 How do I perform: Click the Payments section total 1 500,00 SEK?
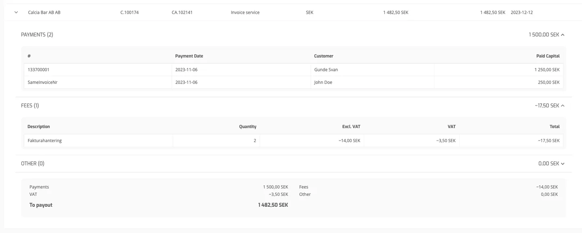(544, 35)
